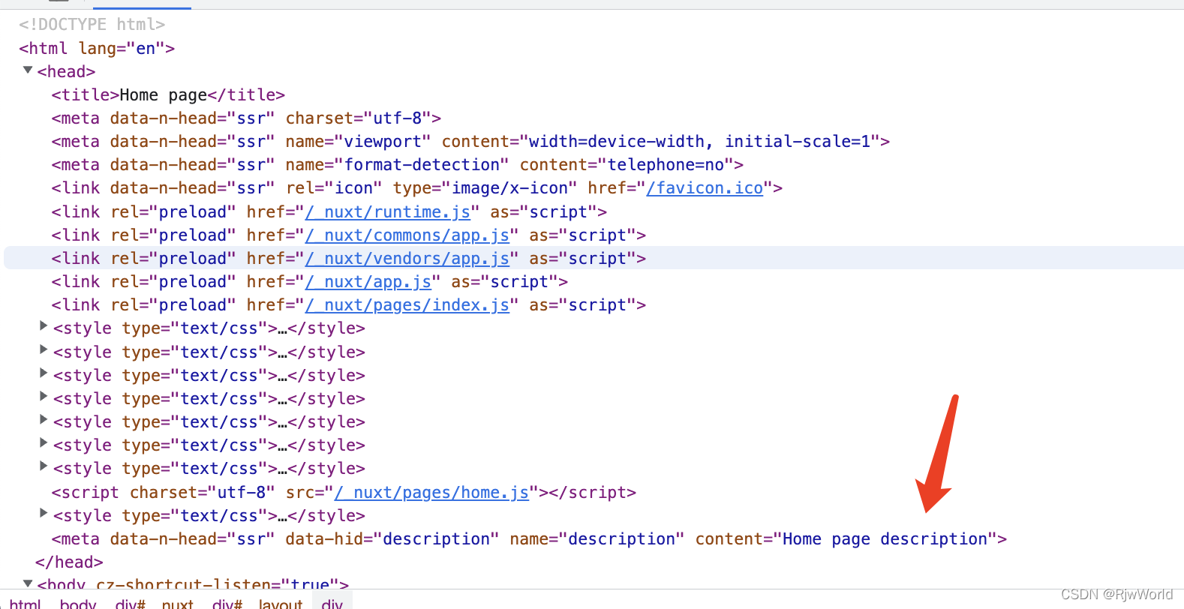The height and width of the screenshot is (609, 1184).
Task: Open the /_nuxt/pages/index.js link
Action: 407,305
